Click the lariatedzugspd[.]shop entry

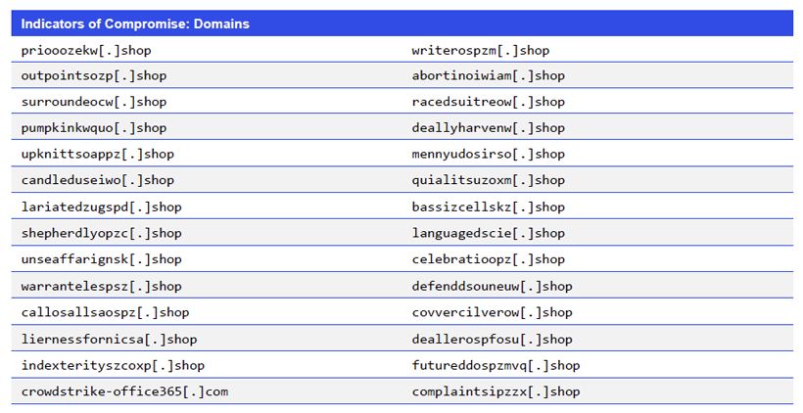tap(102, 206)
